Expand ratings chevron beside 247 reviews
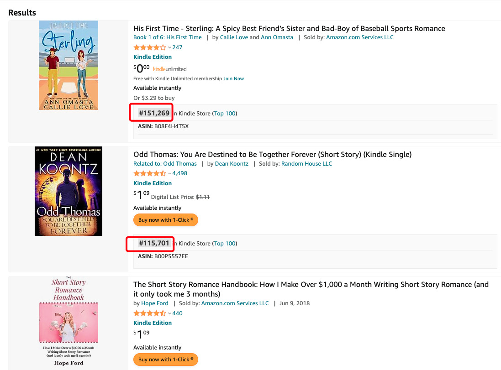The height and width of the screenshot is (370, 501). (x=169, y=47)
